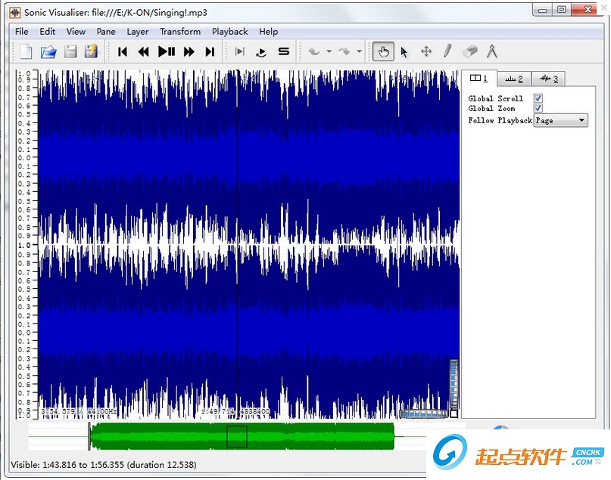Select the arrow Select tool
Screen dimensions: 611x480
pos(404,51)
